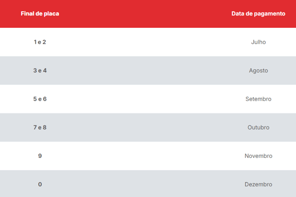Image resolution: width=296 pixels, height=197 pixels.
Task: Click the '7 e 8' plate cell
Action: click(x=40, y=127)
